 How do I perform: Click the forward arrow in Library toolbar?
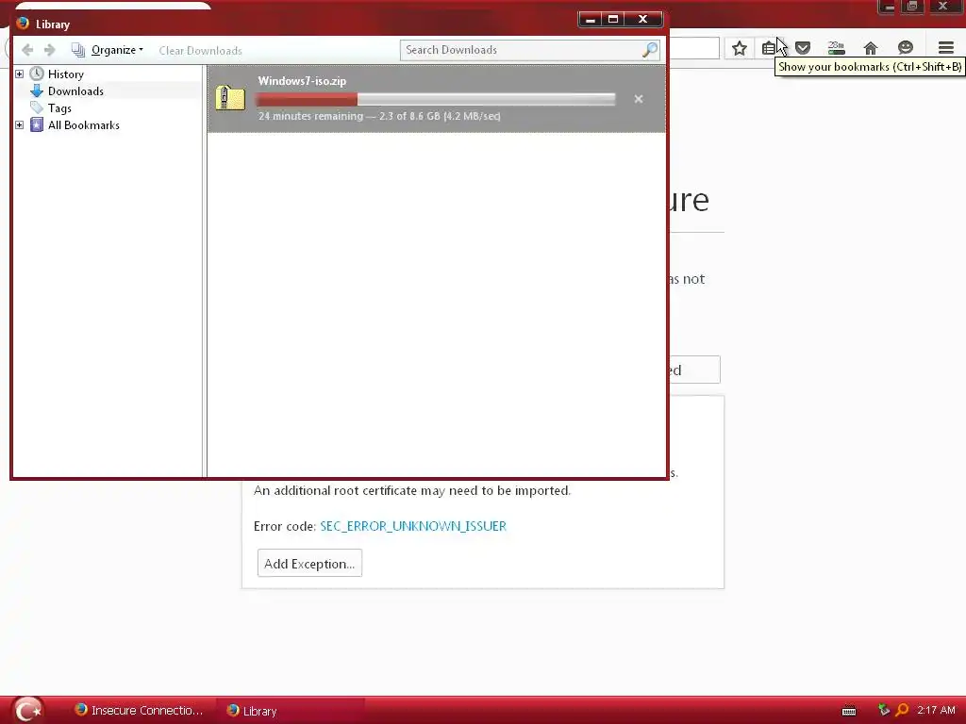50,50
